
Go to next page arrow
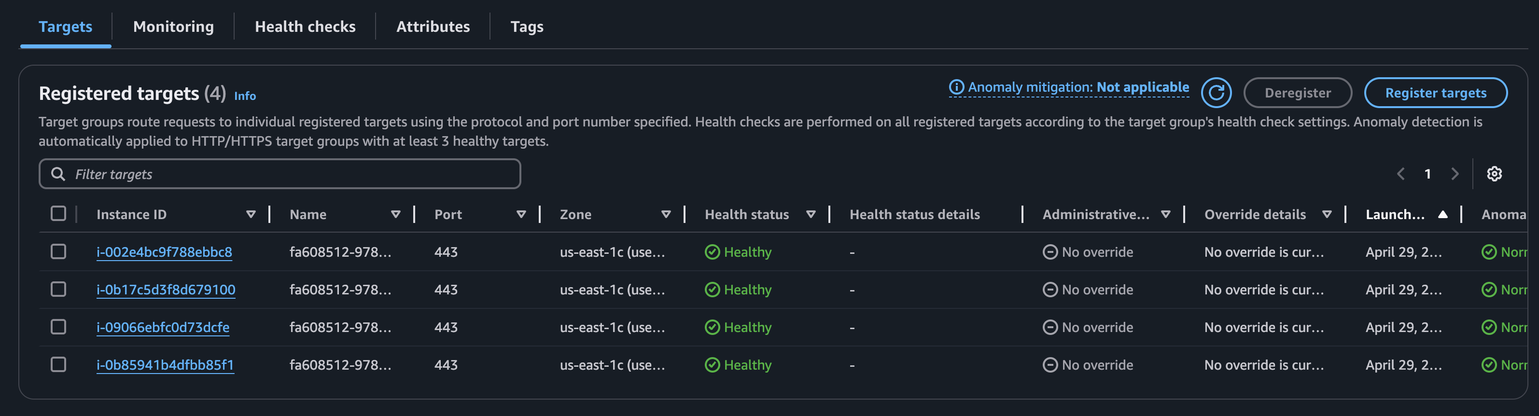point(1455,174)
